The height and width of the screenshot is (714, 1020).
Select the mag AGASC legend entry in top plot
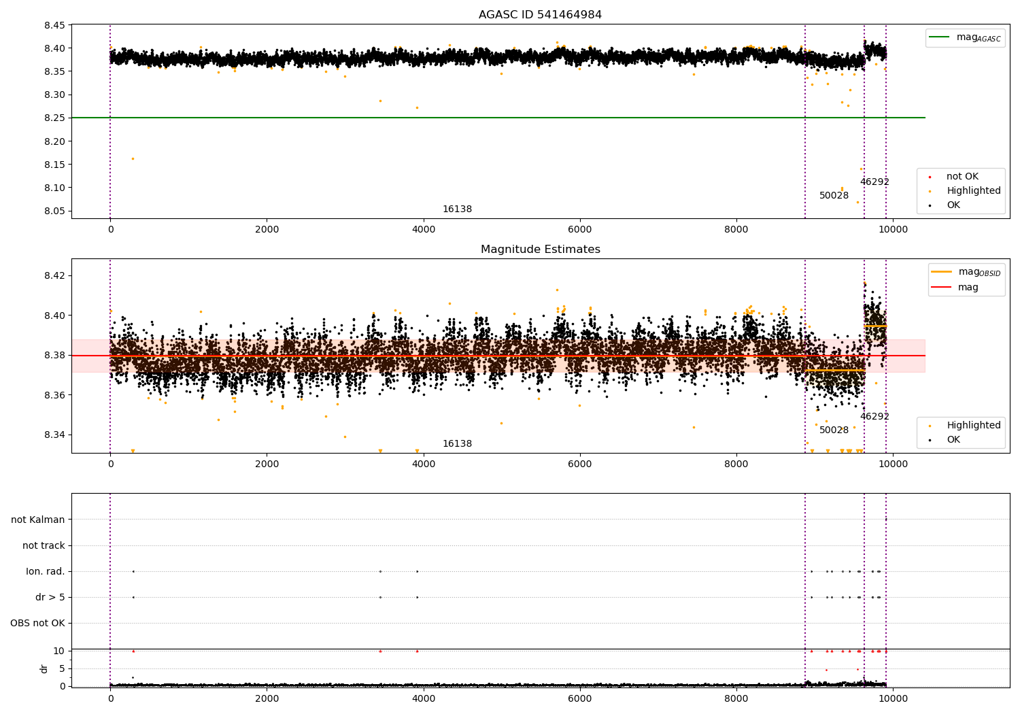click(x=965, y=37)
